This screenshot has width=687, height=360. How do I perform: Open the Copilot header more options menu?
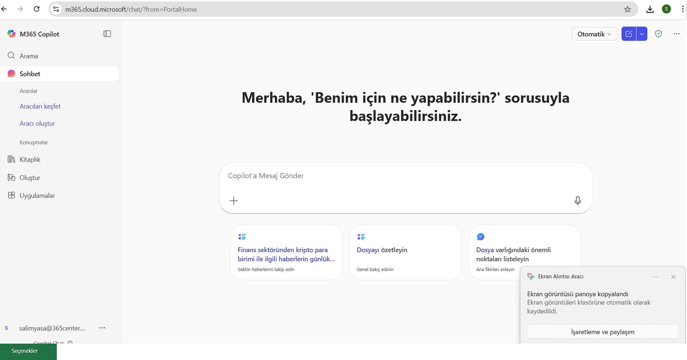[x=676, y=34]
